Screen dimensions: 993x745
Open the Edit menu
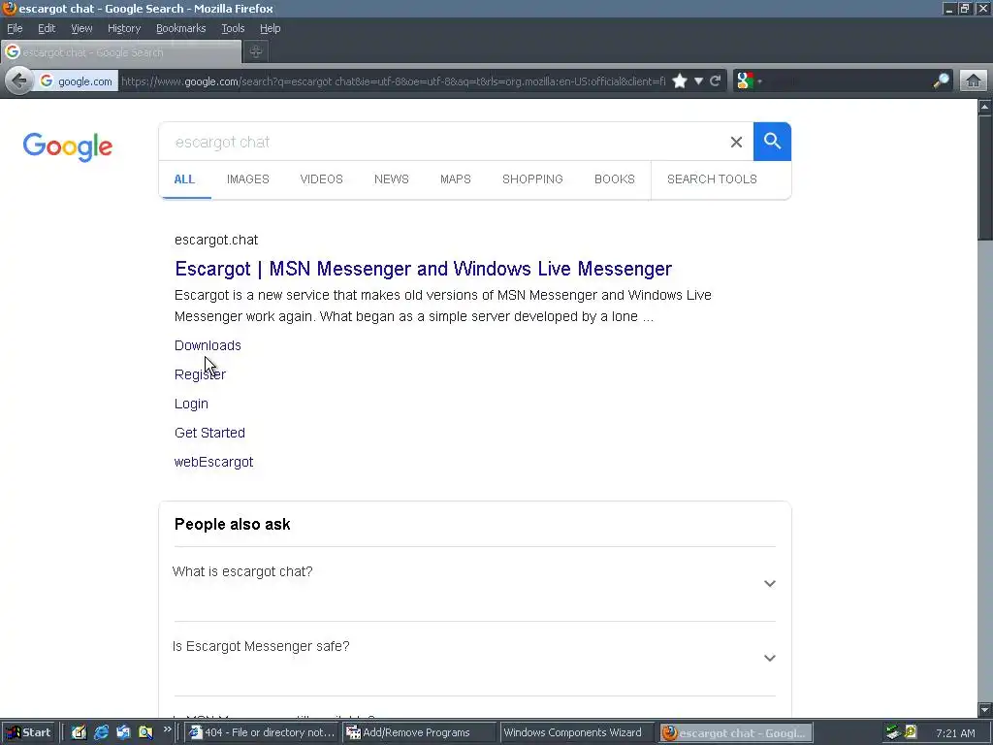[x=47, y=28]
